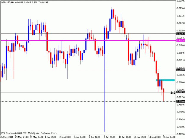The height and width of the screenshot is (139, 185).
Task: Click the '16 Jun 04:00' time label
Action: coord(169,137)
